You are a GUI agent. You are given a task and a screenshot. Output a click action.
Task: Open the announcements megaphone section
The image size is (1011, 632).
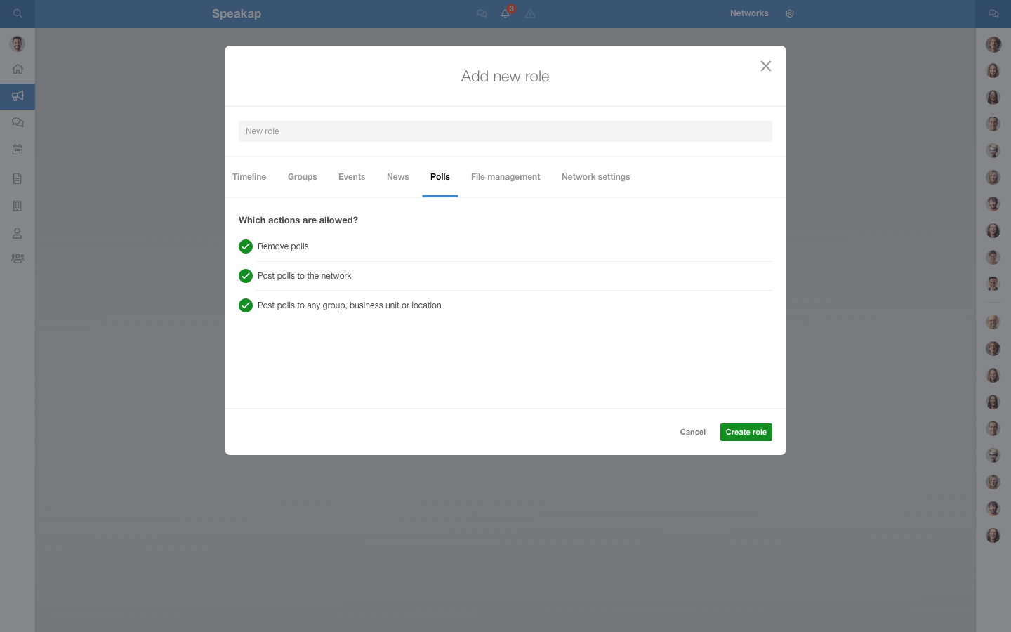[17, 96]
